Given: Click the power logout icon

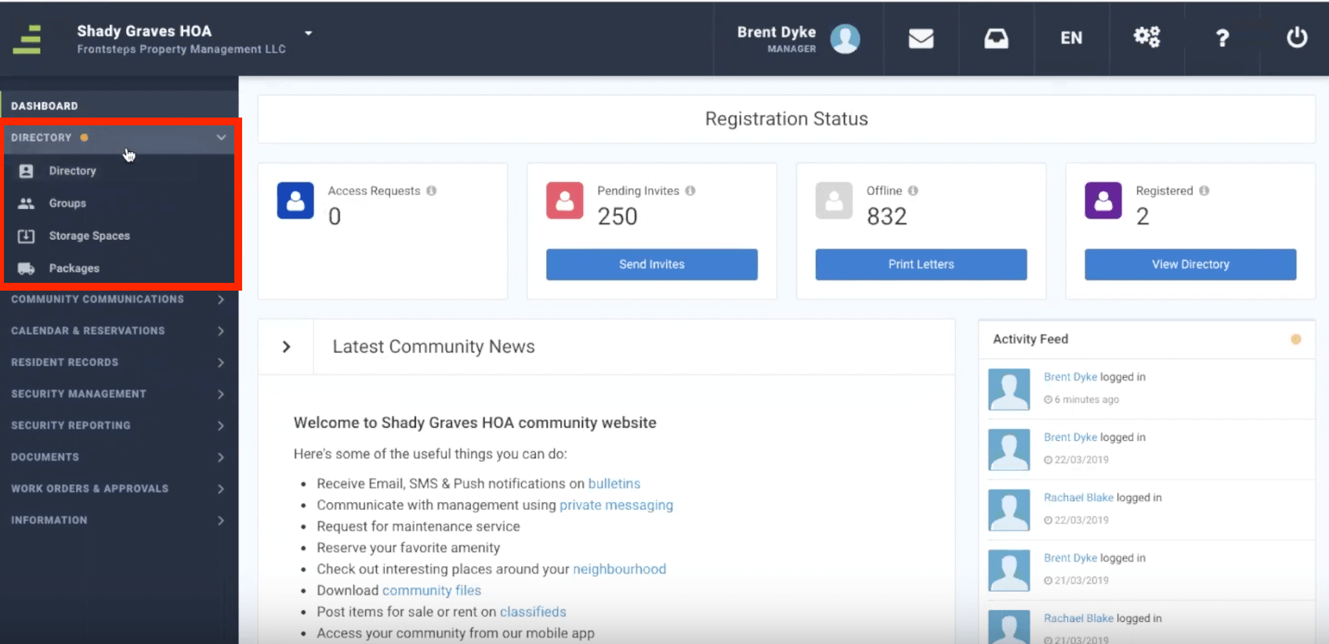Looking at the screenshot, I should pyautogui.click(x=1297, y=38).
